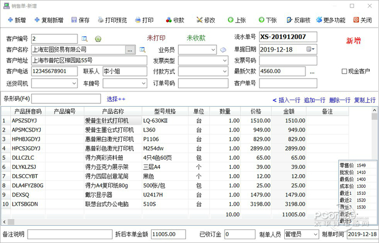The width and height of the screenshot is (379, 243).
Task: Open 打印预览 print preview
Action: click(x=101, y=20)
